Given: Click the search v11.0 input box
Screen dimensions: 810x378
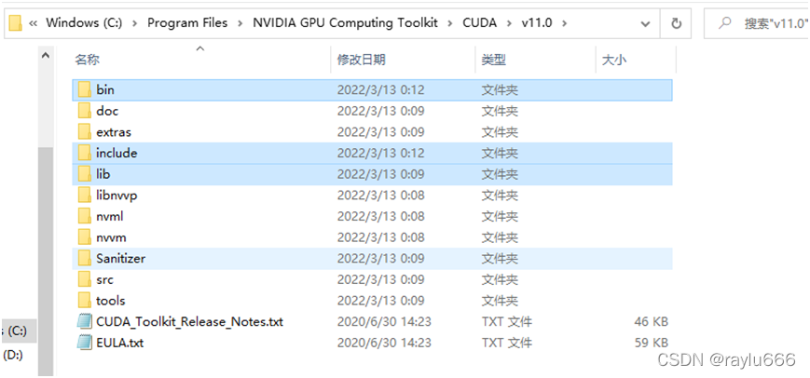Looking at the screenshot, I should 776,22.
